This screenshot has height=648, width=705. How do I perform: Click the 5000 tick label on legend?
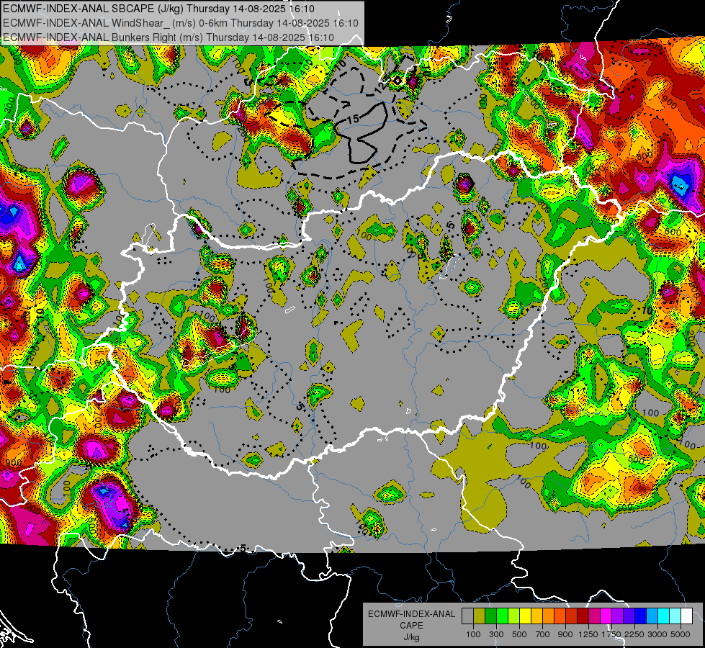681,634
